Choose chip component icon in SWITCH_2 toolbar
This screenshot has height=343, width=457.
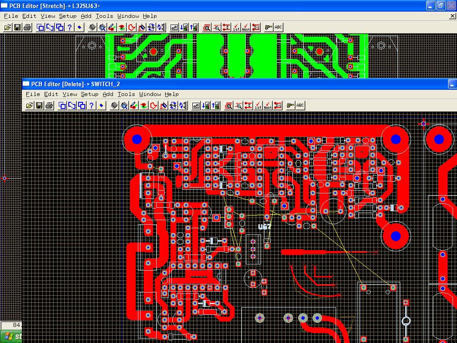[114, 105]
